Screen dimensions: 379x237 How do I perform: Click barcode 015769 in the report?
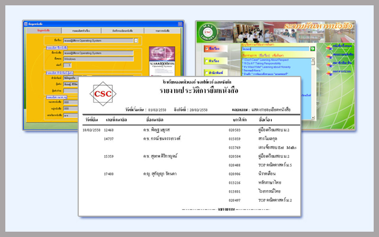tap(235, 148)
